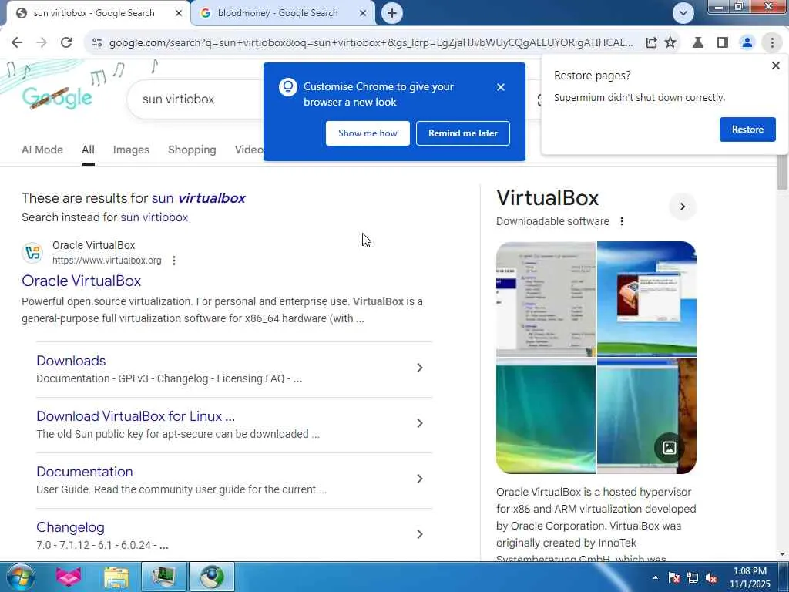Select the Supermium browser taskbar icon
This screenshot has height=592, width=789.
(x=212, y=577)
